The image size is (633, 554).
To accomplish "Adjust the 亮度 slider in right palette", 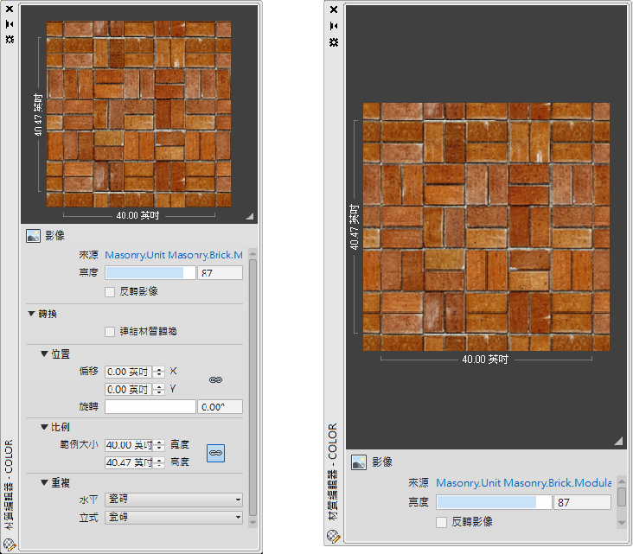I will click(494, 502).
